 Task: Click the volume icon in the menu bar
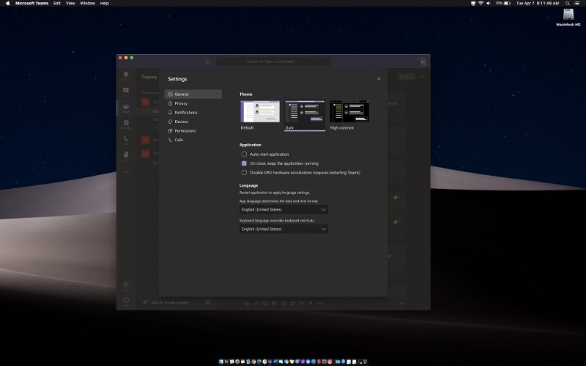490,3
